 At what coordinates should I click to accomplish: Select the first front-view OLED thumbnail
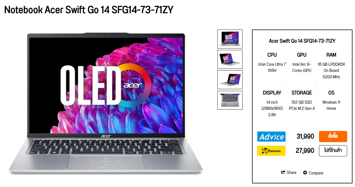(x=230, y=39)
